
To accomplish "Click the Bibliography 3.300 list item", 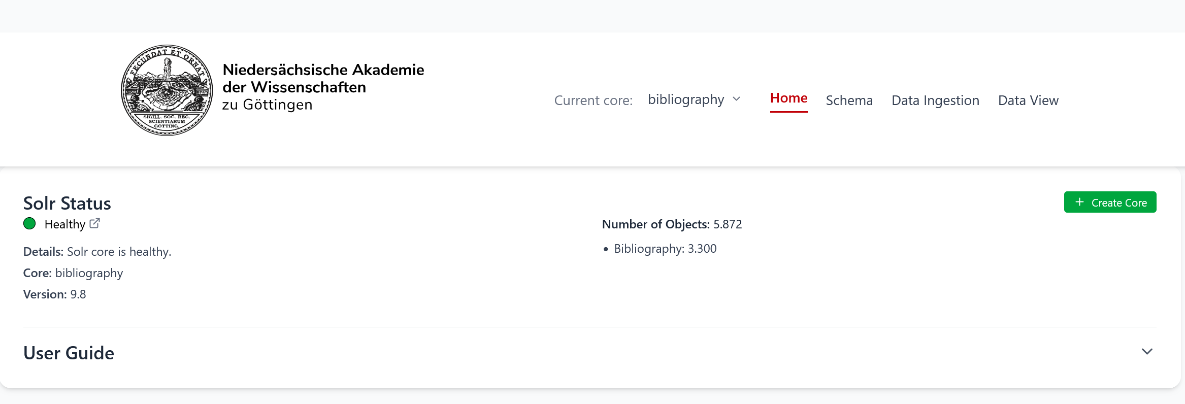I will coord(665,249).
